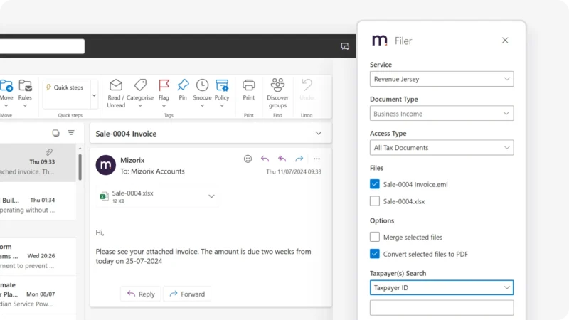The image size is (569, 320).
Task: Open Taxpayer(s) Search dropdown showing Taxpayer ID
Action: [442, 288]
